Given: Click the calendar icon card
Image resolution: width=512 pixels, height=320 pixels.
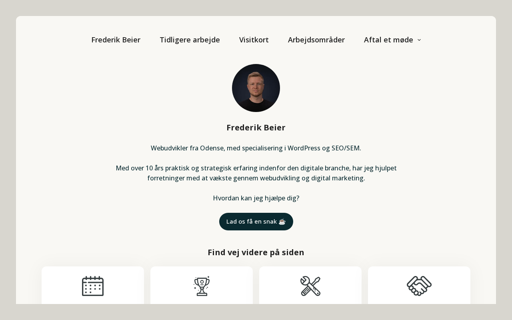Looking at the screenshot, I should point(93,286).
